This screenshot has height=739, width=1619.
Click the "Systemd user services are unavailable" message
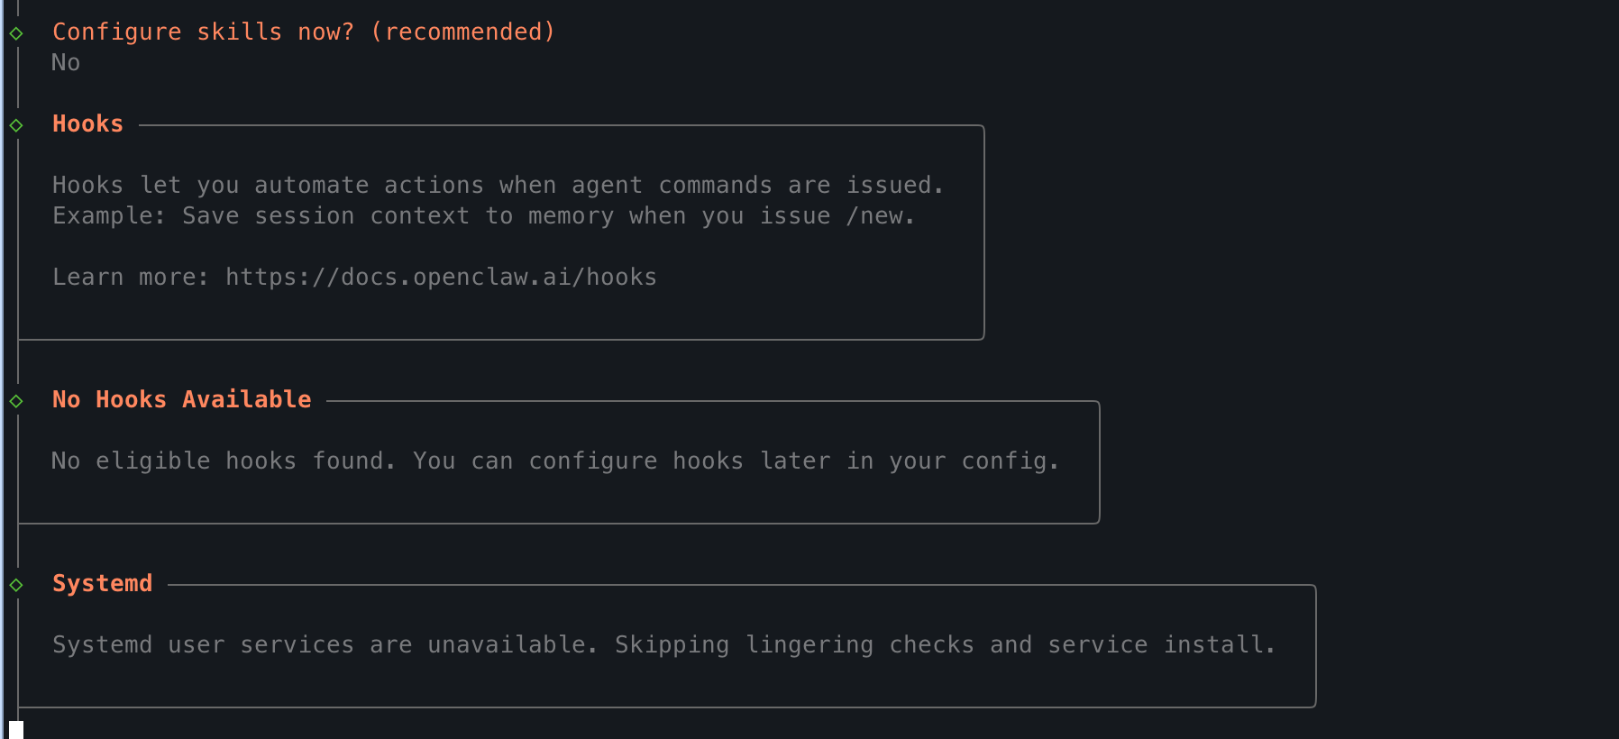pyautogui.click(x=325, y=644)
